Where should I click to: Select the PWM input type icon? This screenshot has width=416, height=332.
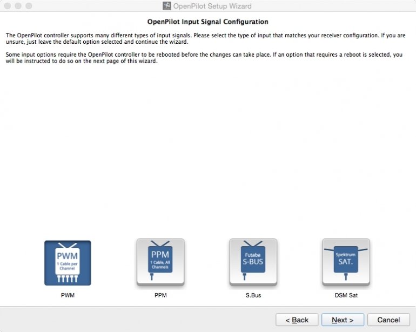click(x=68, y=263)
